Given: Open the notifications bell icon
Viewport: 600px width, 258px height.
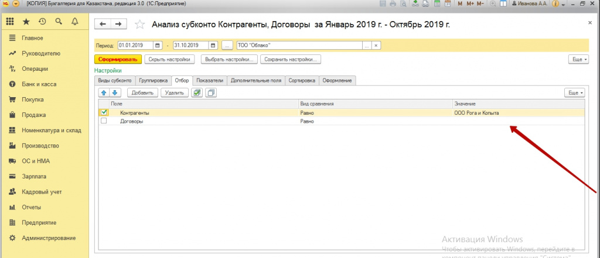Looking at the screenshot, I should pyautogui.click(x=74, y=22).
